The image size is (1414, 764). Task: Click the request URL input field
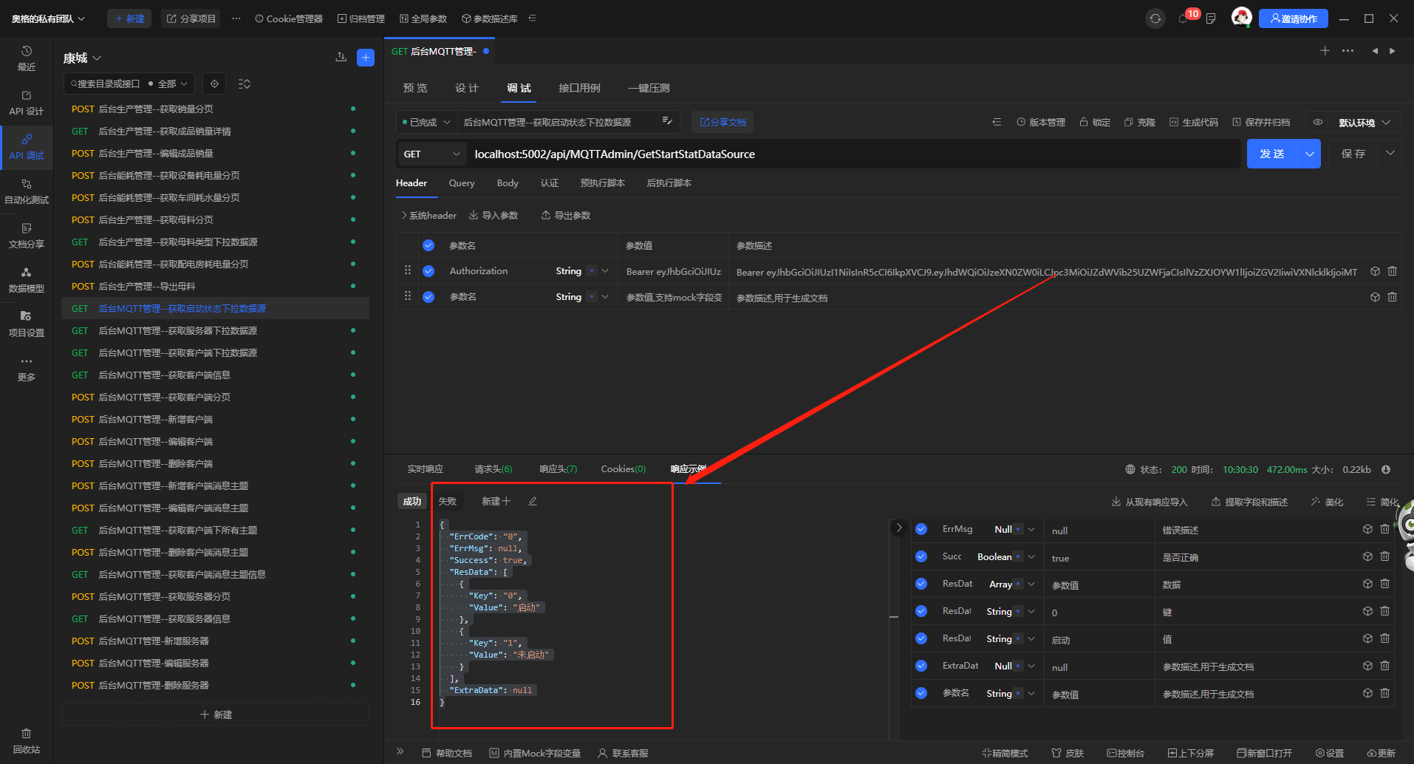pyautogui.click(x=850, y=154)
